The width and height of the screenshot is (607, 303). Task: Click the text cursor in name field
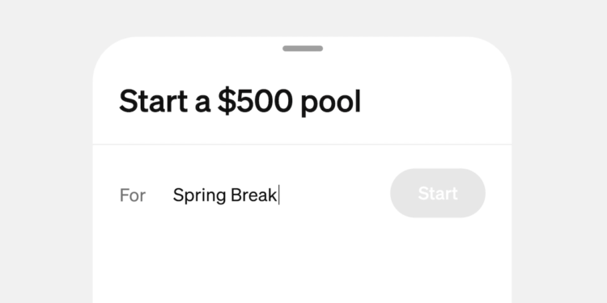(278, 195)
